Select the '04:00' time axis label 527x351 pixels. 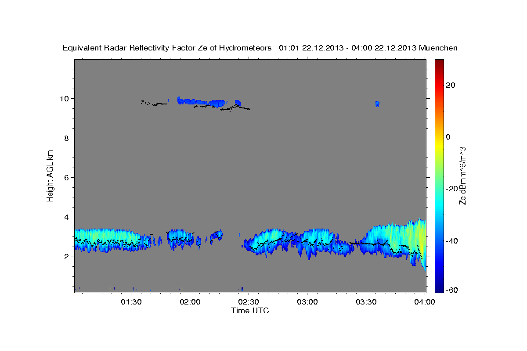click(x=425, y=302)
